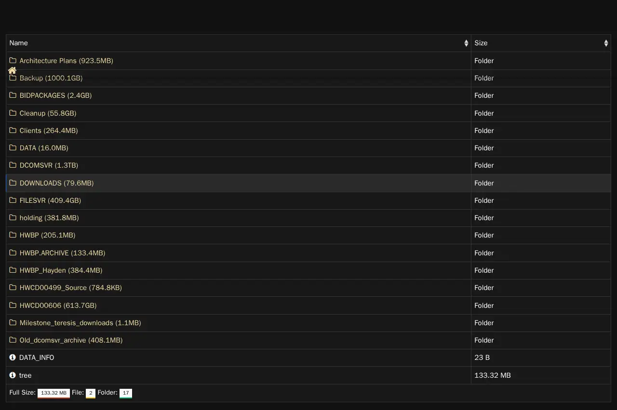Click the info icon next to DATA_INFO

(13, 357)
